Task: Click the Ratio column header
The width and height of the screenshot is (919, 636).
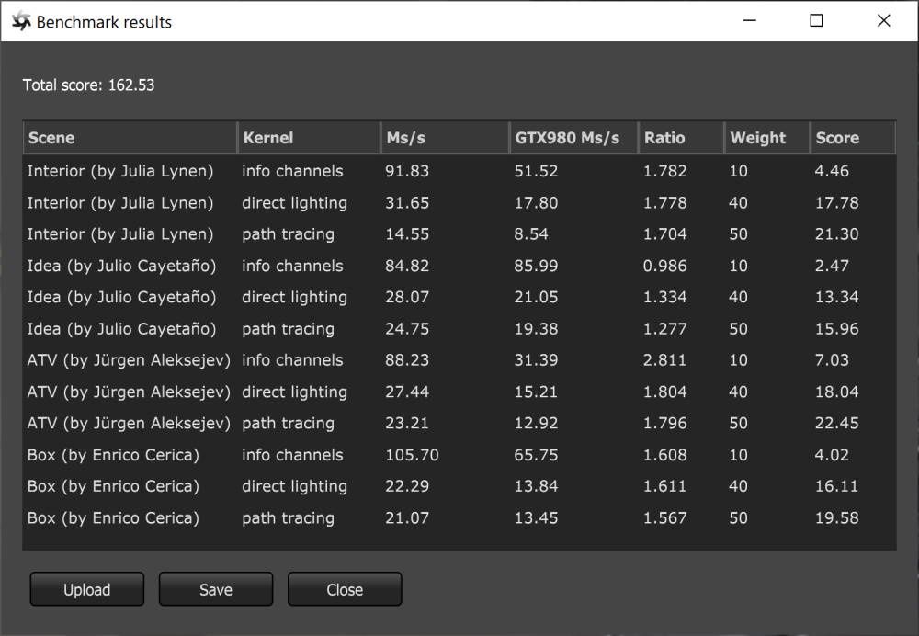Action: click(682, 138)
